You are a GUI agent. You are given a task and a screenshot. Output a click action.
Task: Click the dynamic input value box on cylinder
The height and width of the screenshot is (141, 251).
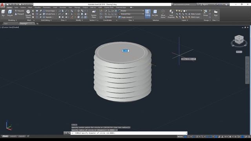126,51
